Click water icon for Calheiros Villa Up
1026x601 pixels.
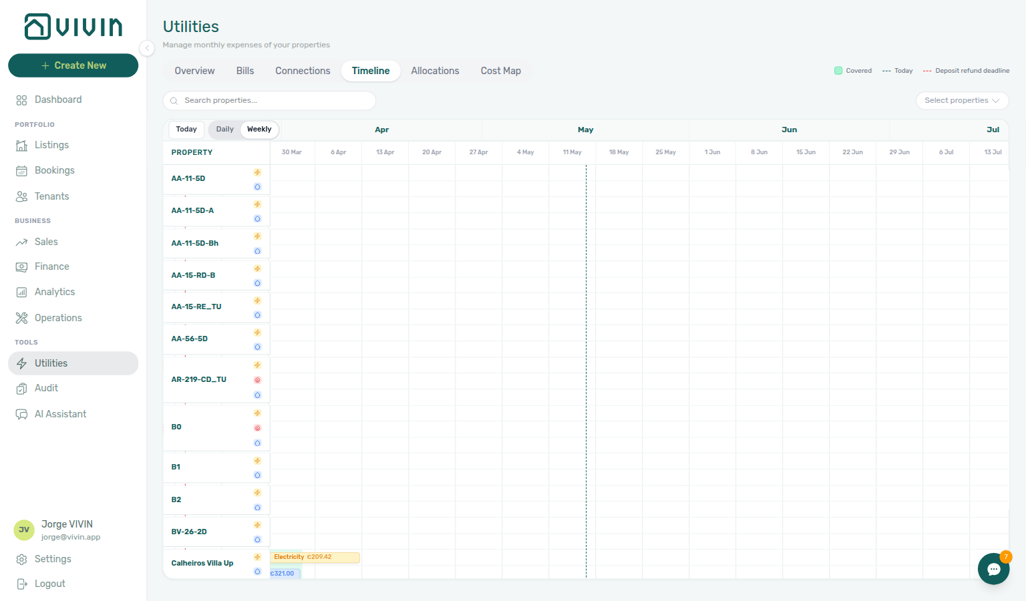coord(257,572)
